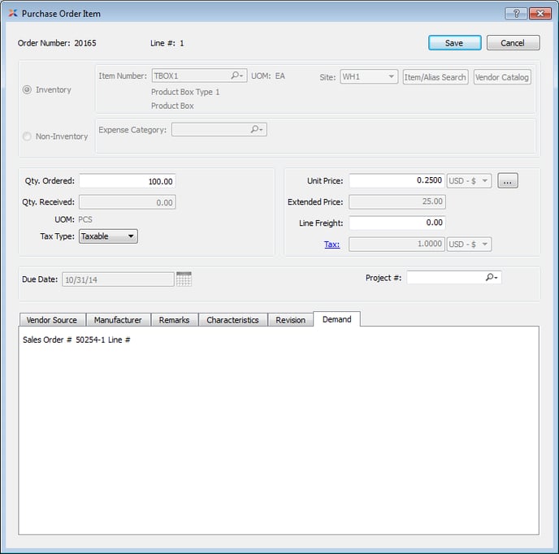Click the Expense Category magnifier icon
The height and width of the screenshot is (554, 559).
(x=257, y=129)
